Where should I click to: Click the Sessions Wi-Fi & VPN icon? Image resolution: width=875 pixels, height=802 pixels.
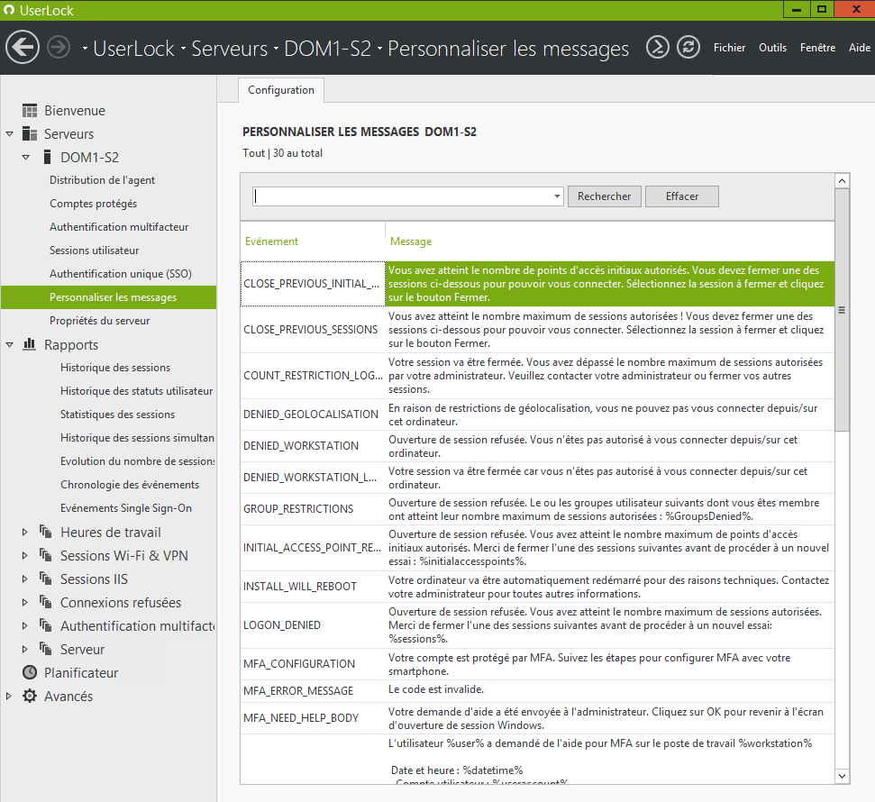click(46, 555)
